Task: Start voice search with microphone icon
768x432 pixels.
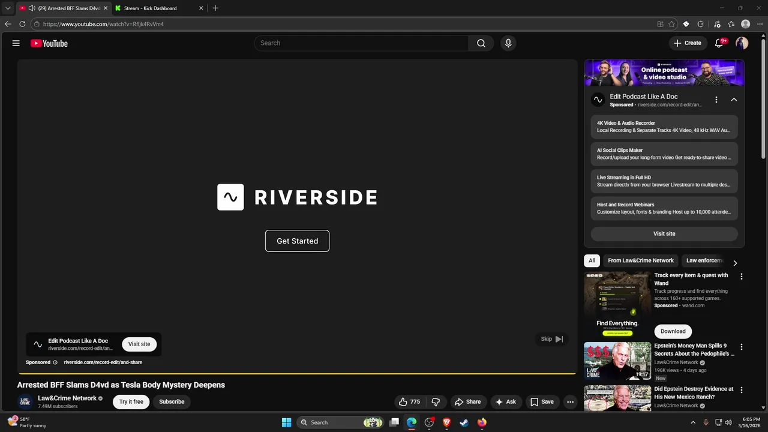Action: coord(508,43)
